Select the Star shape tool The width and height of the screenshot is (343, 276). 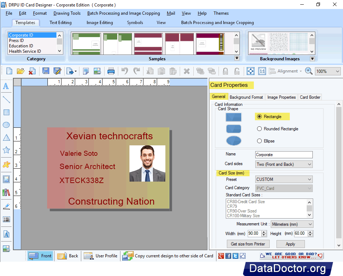(x=6, y=150)
